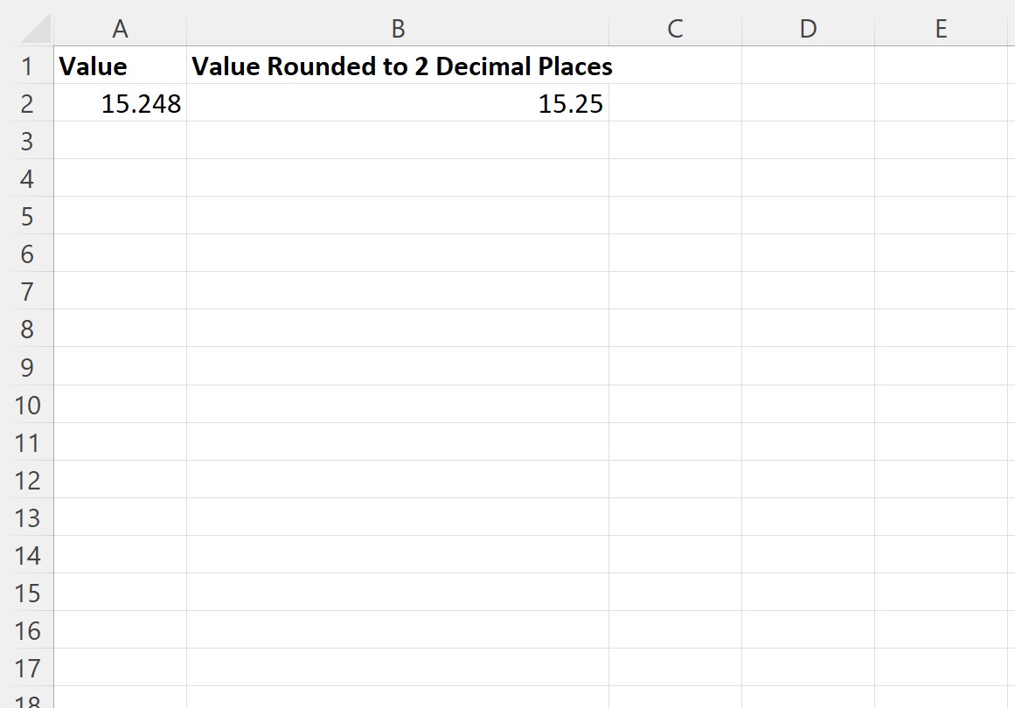
Task: Click the Select All triangle corner
Action: [x=29, y=28]
